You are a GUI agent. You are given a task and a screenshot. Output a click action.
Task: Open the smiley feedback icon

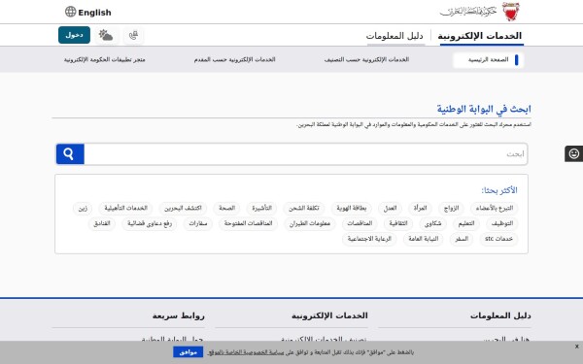tap(573, 153)
